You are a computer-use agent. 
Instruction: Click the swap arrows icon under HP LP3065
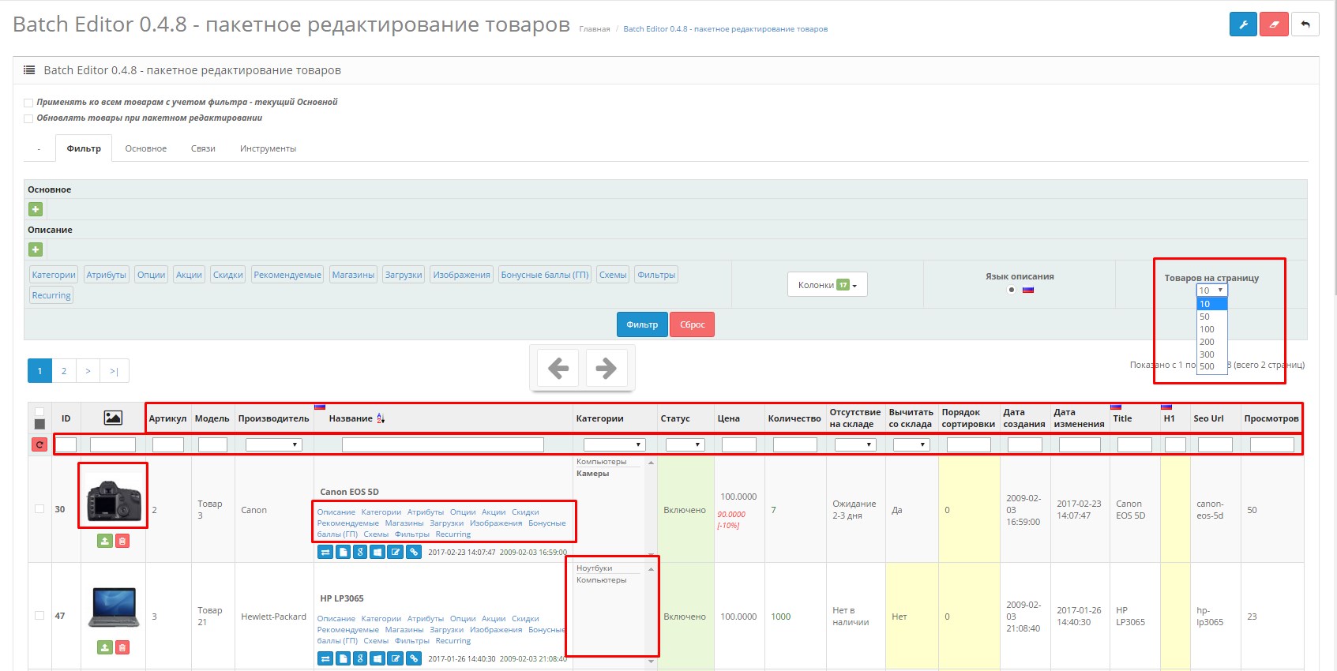coord(325,658)
